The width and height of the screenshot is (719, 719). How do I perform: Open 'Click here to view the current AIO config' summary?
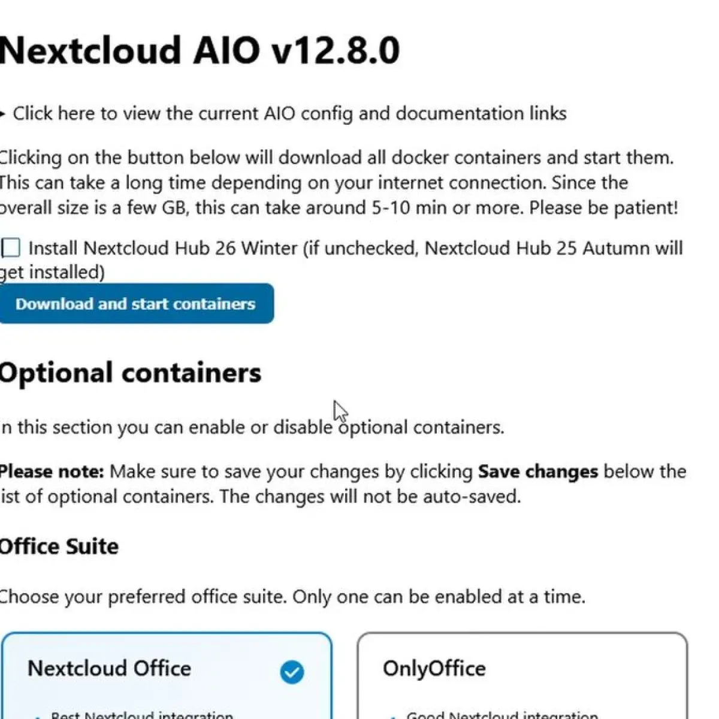(x=289, y=113)
